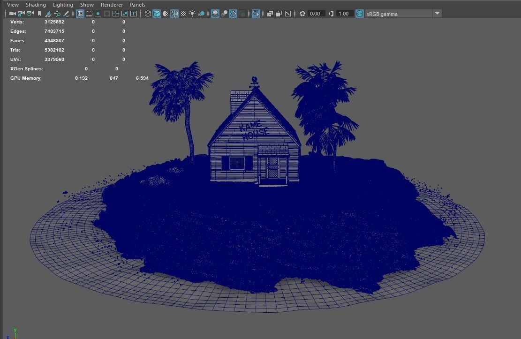Enable Smooth Shade All cube icon
This screenshot has width=521, height=339.
(157, 14)
